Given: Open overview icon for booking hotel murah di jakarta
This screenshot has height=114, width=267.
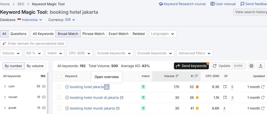Looking at the screenshot, I should (122, 98).
